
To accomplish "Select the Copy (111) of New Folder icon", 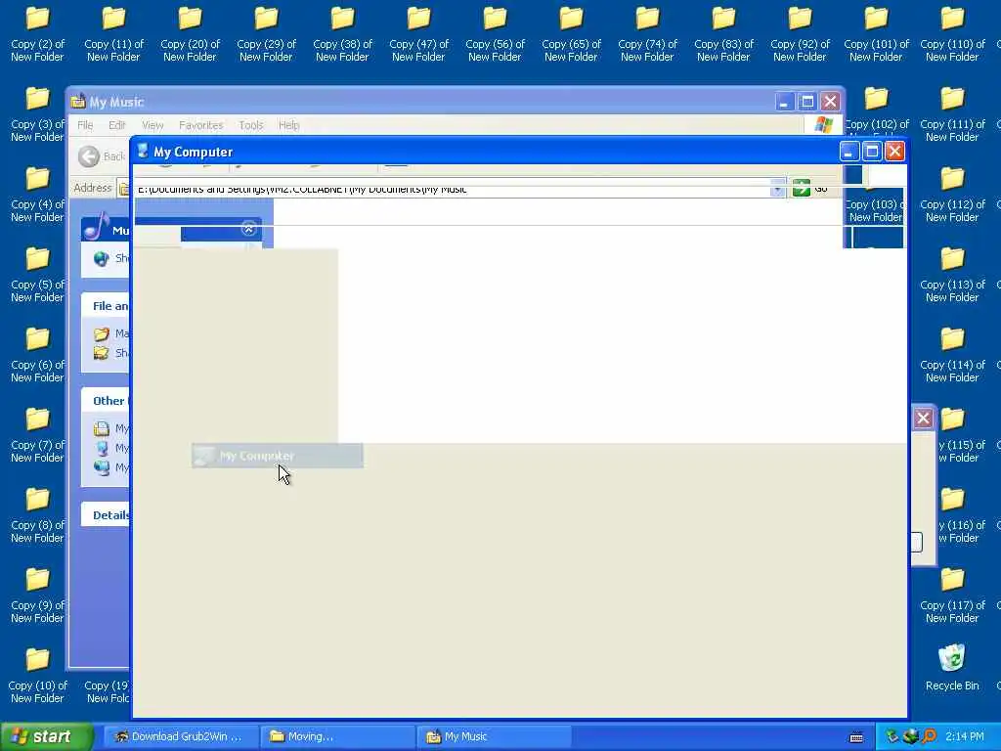I will click(x=952, y=114).
